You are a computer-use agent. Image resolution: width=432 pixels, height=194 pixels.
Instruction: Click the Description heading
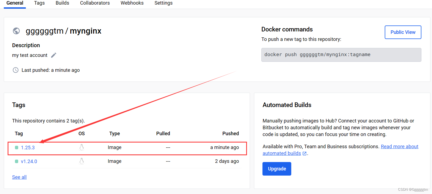[x=26, y=45]
